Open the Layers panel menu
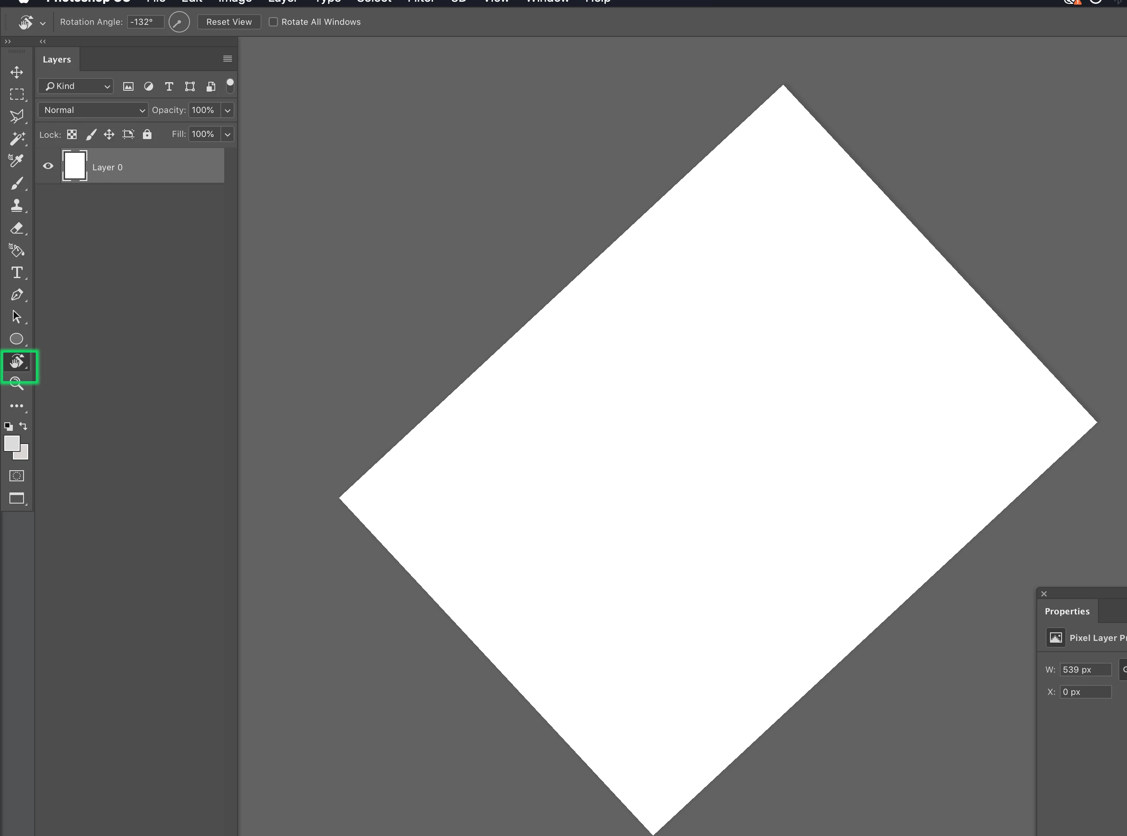1127x836 pixels. coord(227,59)
